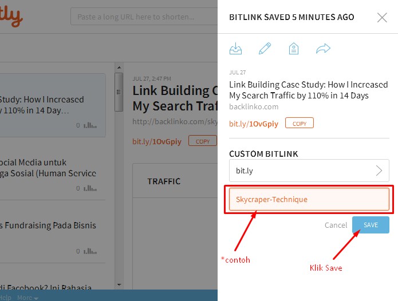Image resolution: width=398 pixels, height=301 pixels.
Task: Open stats chart icon for Fundraising link
Action: (x=90, y=251)
